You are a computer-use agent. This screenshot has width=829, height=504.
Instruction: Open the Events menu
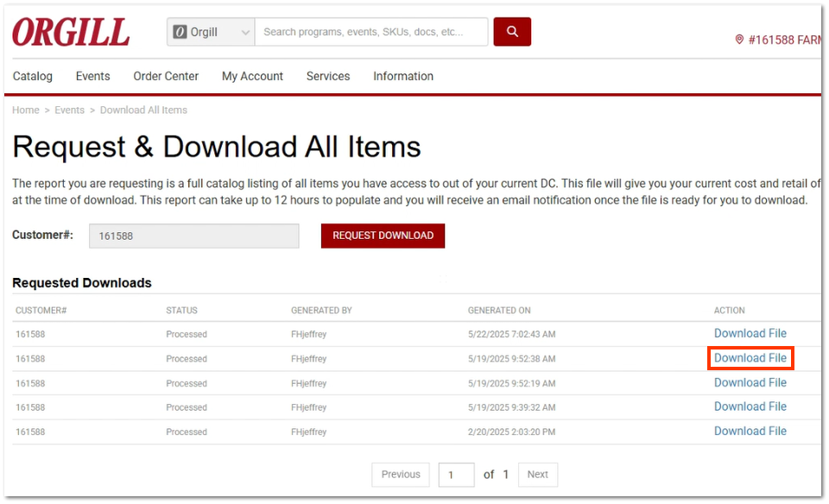point(93,76)
